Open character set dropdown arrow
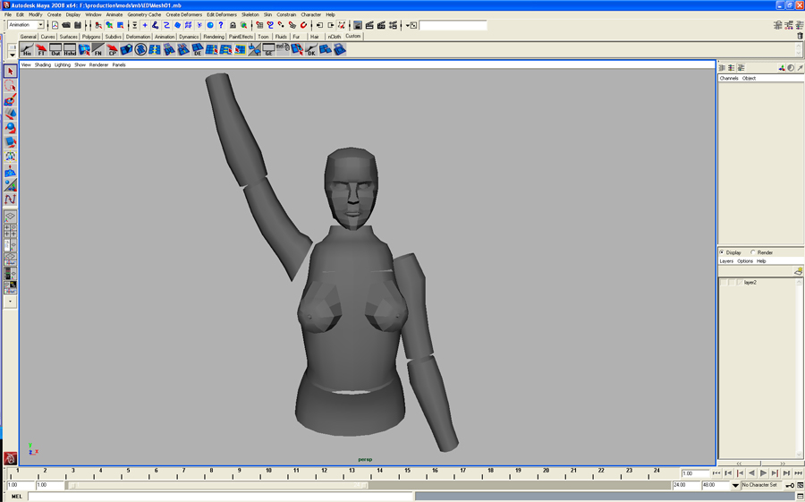The image size is (805, 502). (735, 485)
